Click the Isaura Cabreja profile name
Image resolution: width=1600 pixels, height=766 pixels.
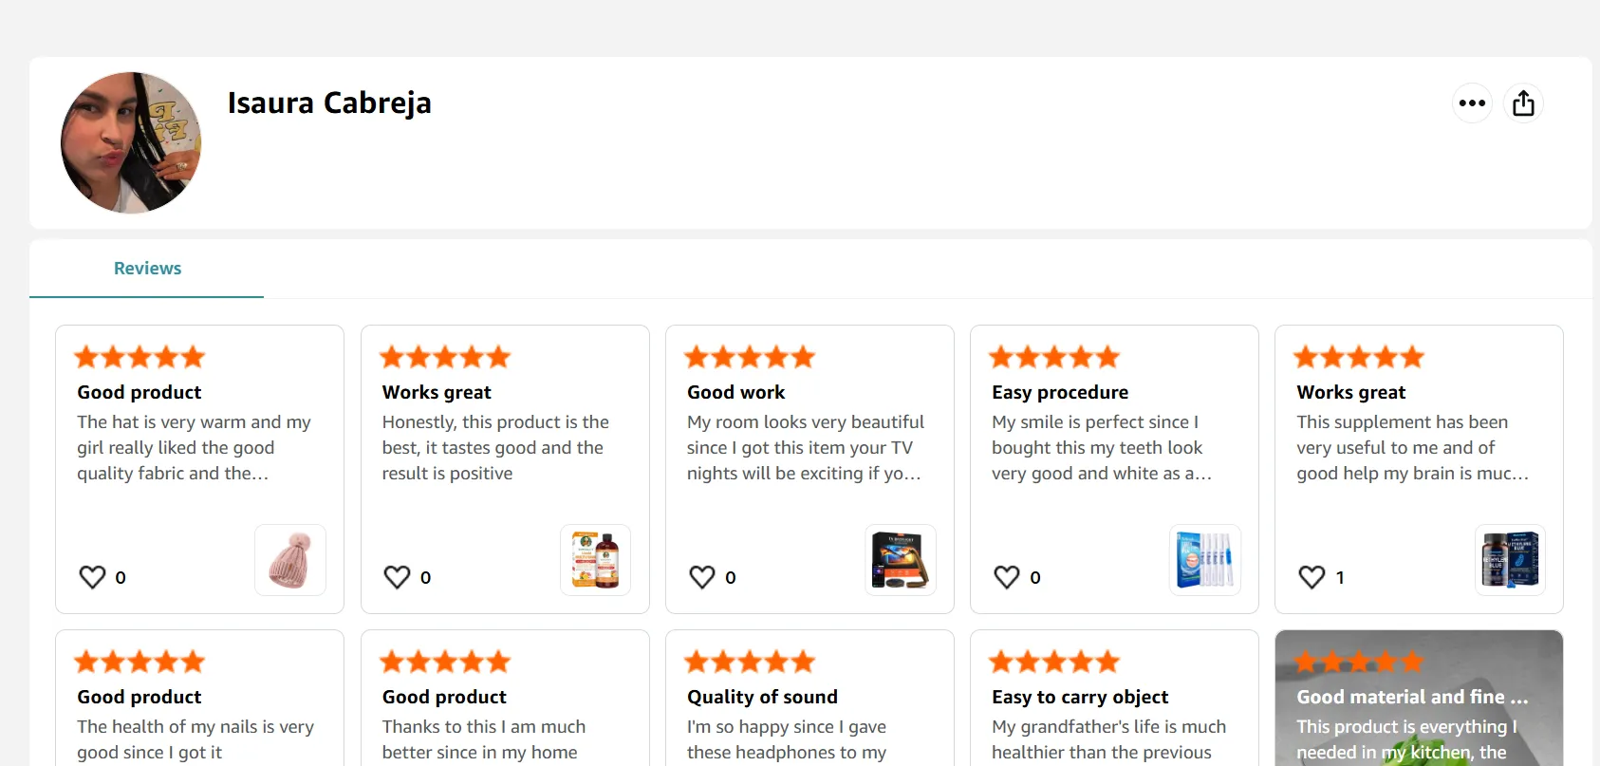329,103
